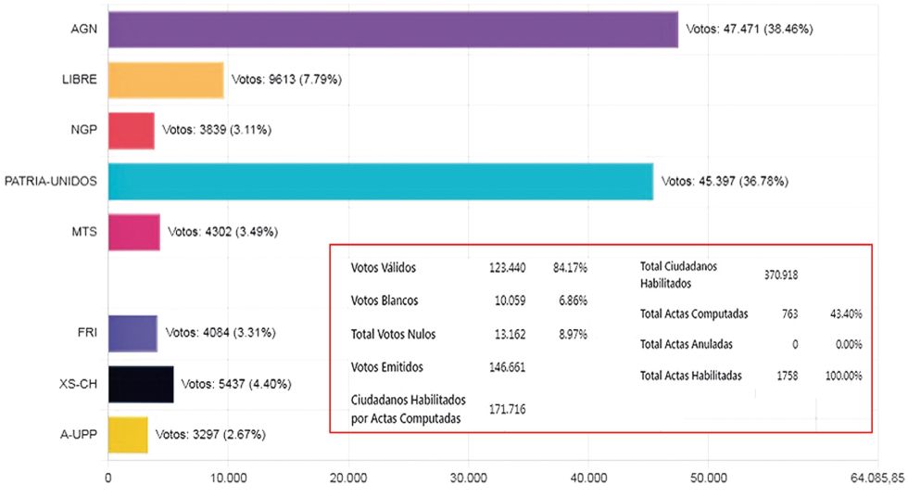Click the PATRIA-UNIDOS axis label
The width and height of the screenshot is (908, 498).
(51, 181)
